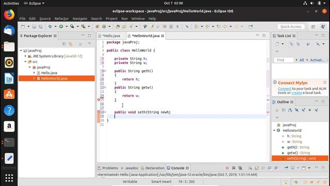Click the New Java Package icon
This screenshot has width=330, height=186.
[97, 26]
